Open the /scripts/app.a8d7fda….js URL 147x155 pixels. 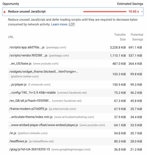pos(27,47)
